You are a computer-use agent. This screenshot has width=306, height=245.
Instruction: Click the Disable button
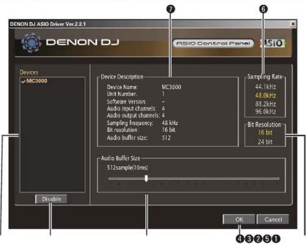[51, 199]
